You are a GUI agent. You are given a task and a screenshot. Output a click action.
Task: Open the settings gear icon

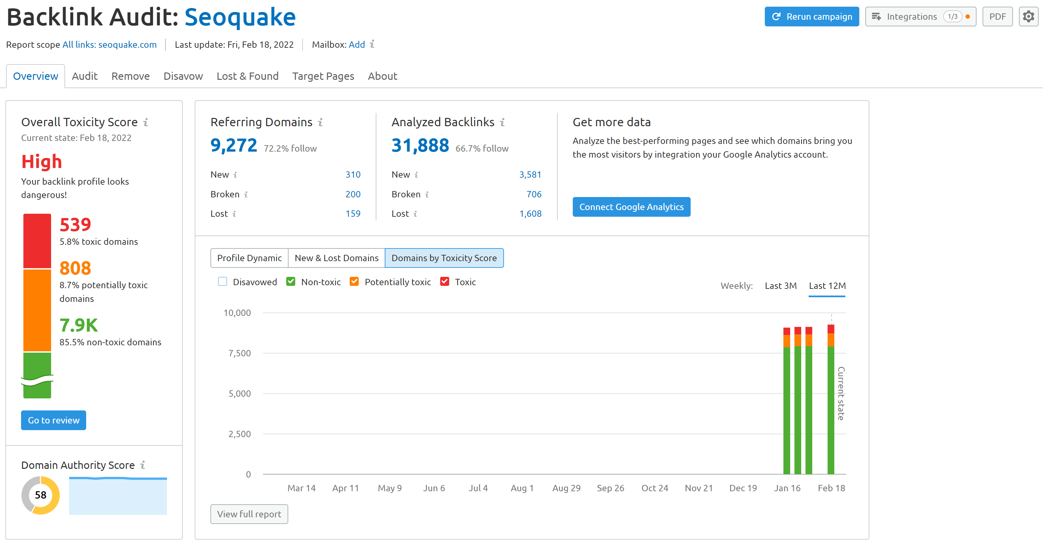coord(1028,17)
